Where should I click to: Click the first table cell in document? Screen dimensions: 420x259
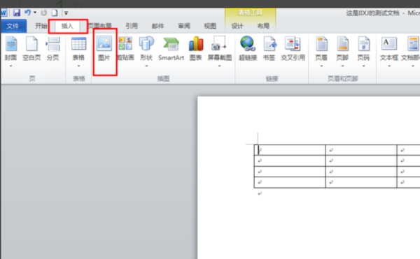click(290, 150)
